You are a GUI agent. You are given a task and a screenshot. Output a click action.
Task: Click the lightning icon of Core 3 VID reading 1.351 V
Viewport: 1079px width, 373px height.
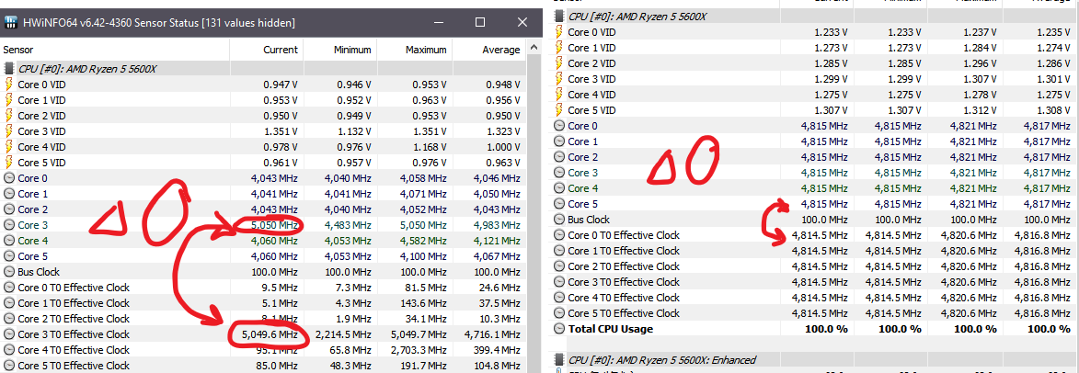tap(9, 131)
